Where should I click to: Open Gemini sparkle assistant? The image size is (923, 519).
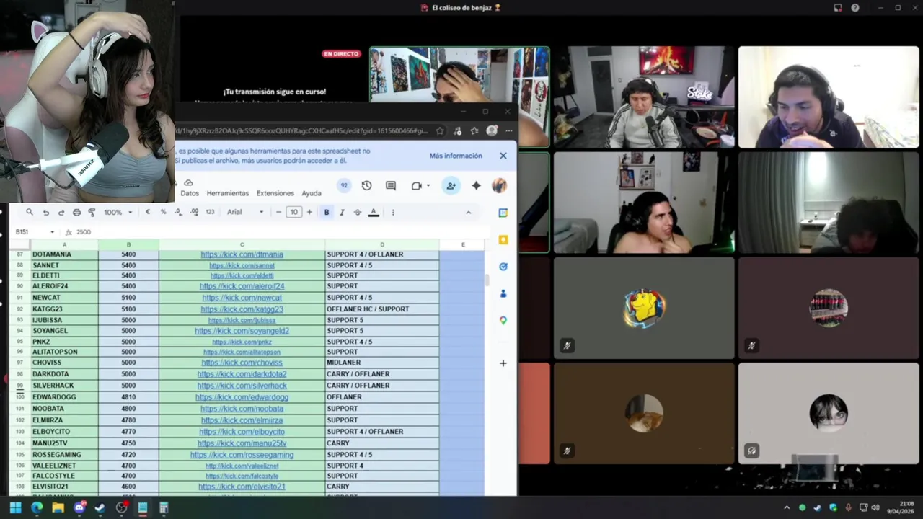coord(476,185)
